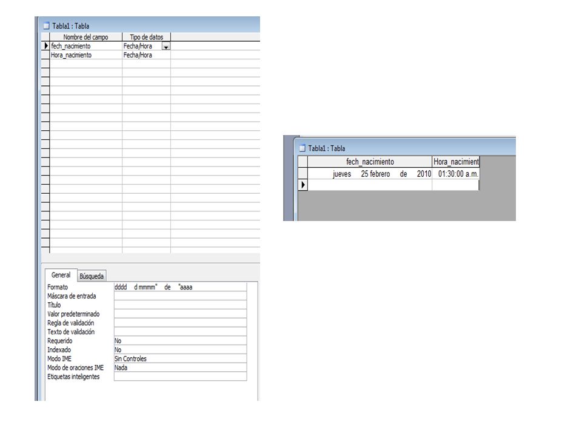Click the Formato property field
The width and height of the screenshot is (582, 436).
181,287
